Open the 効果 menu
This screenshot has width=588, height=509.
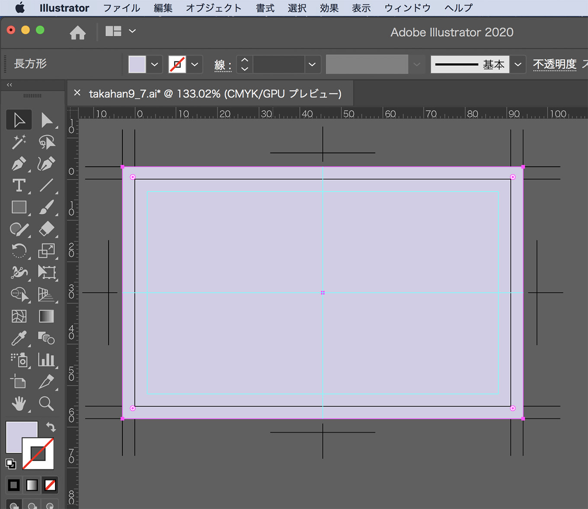pyautogui.click(x=329, y=8)
